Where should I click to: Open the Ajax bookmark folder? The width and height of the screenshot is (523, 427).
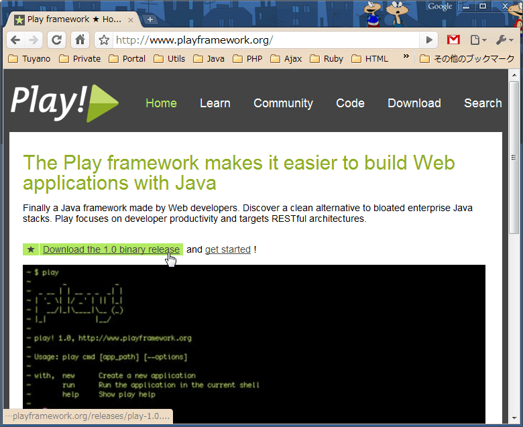pos(286,59)
